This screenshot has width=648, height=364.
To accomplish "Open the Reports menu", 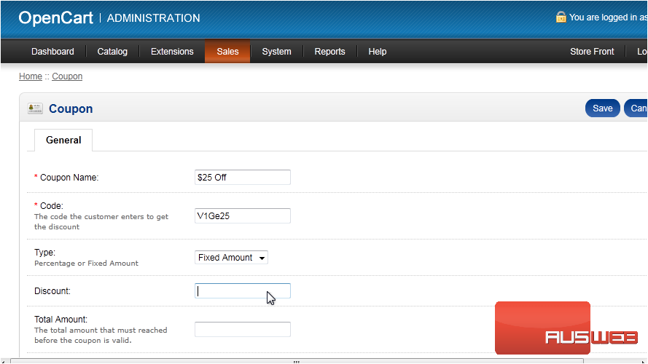I will [329, 52].
